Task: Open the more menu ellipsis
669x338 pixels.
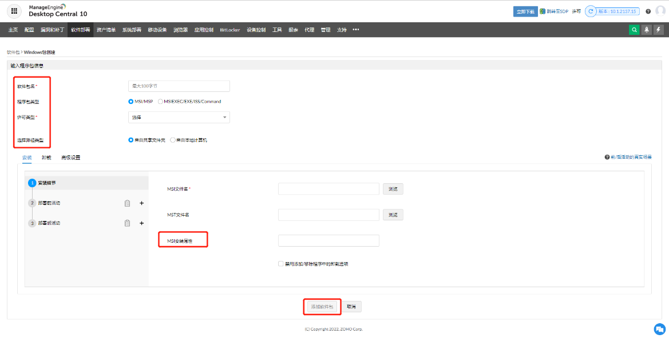Action: point(356,30)
